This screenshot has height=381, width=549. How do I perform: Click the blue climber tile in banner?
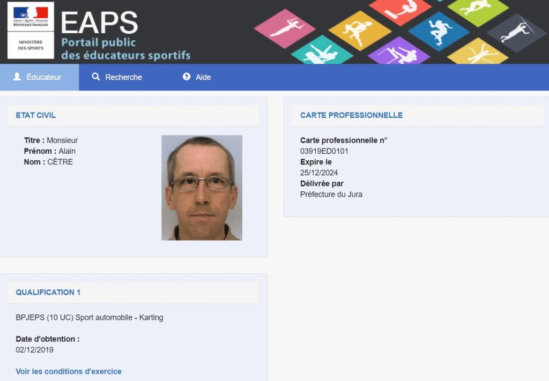point(439,31)
